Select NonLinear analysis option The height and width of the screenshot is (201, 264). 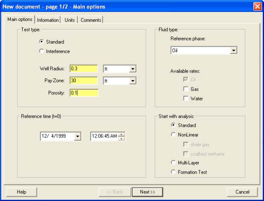click(x=173, y=134)
